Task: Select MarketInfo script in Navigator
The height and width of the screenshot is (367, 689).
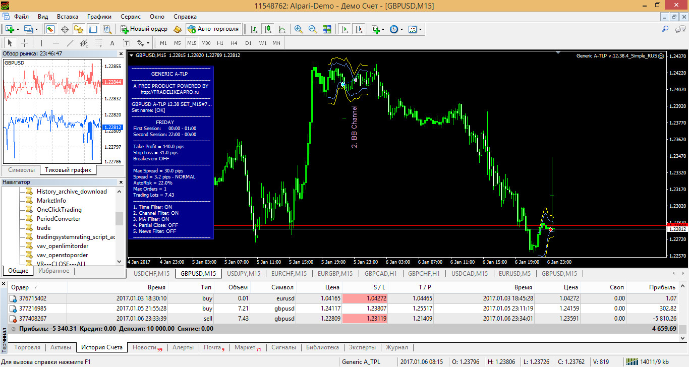Action: pyautogui.click(x=52, y=201)
